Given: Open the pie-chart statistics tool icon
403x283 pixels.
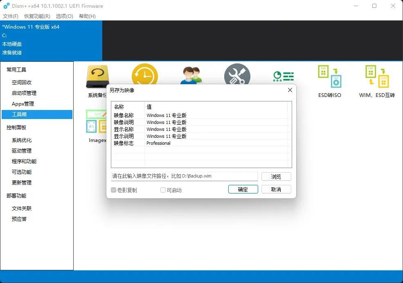Looking at the screenshot, I should [284, 76].
